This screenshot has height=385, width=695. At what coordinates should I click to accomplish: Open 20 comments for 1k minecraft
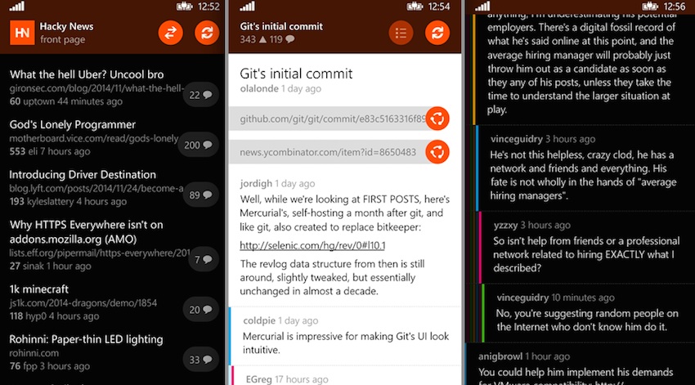201,310
